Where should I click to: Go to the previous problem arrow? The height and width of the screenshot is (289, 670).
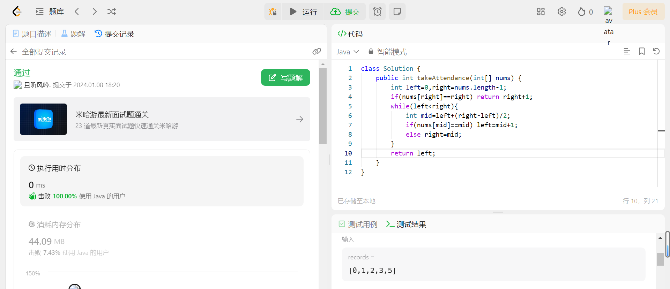tap(77, 12)
